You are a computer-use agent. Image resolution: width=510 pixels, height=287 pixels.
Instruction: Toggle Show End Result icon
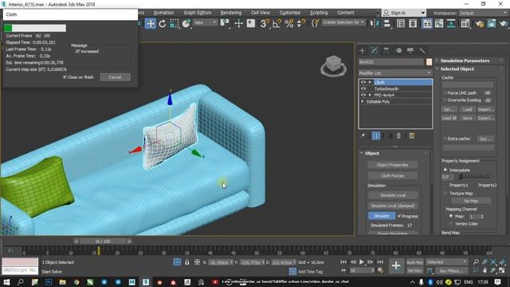pos(376,136)
